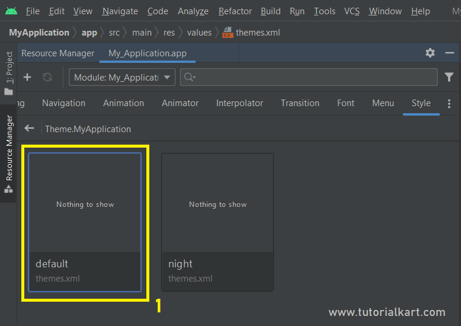Screen dimensions: 461x326
Task: Select the night themes.xml card
Action: (x=217, y=222)
